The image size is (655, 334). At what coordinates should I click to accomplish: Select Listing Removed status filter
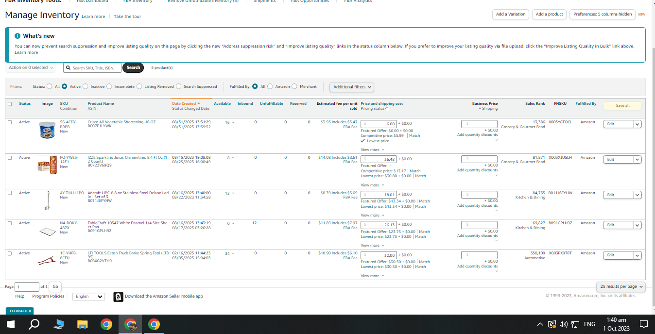tap(139, 86)
